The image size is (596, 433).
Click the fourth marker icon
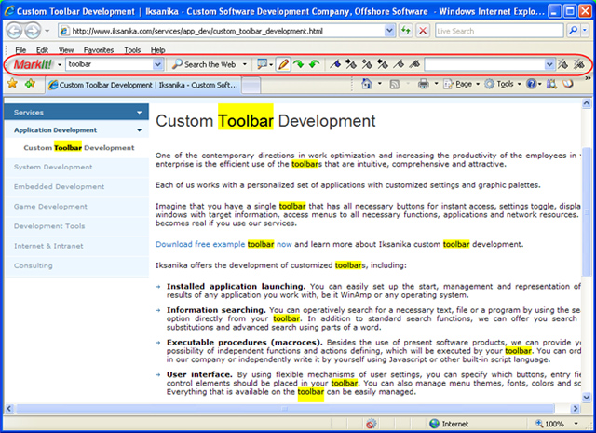click(383, 64)
